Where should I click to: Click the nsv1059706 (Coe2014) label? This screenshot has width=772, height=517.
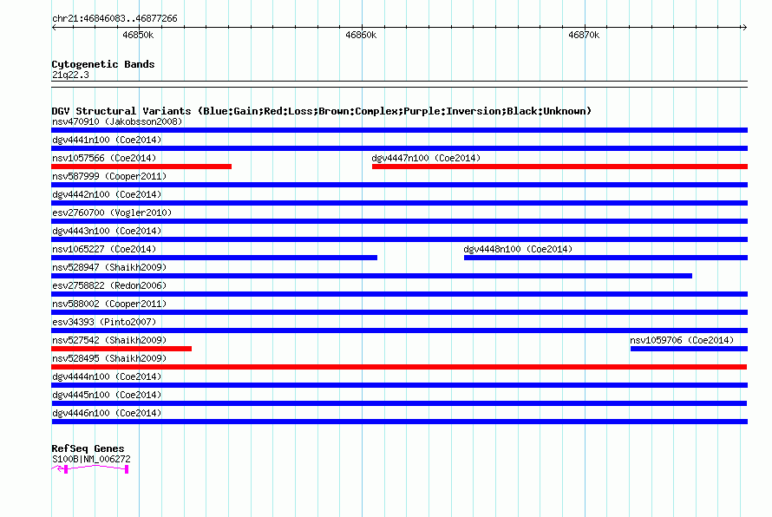682,340
